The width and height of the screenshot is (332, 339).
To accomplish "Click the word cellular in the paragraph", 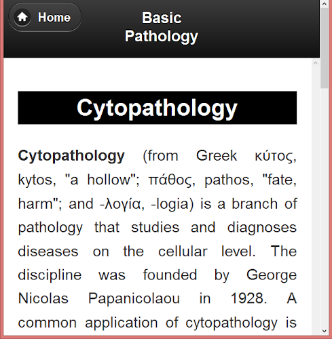I will (x=183, y=252).
